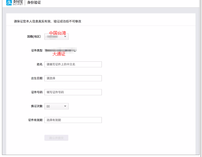Click into the 证件号码 field
202x157 pixels.
point(73,92)
